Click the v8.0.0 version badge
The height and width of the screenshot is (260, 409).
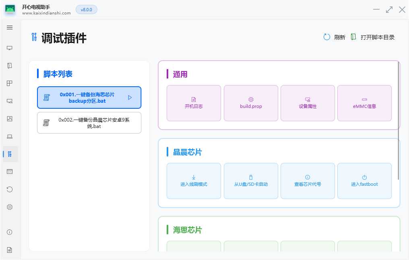pos(86,9)
